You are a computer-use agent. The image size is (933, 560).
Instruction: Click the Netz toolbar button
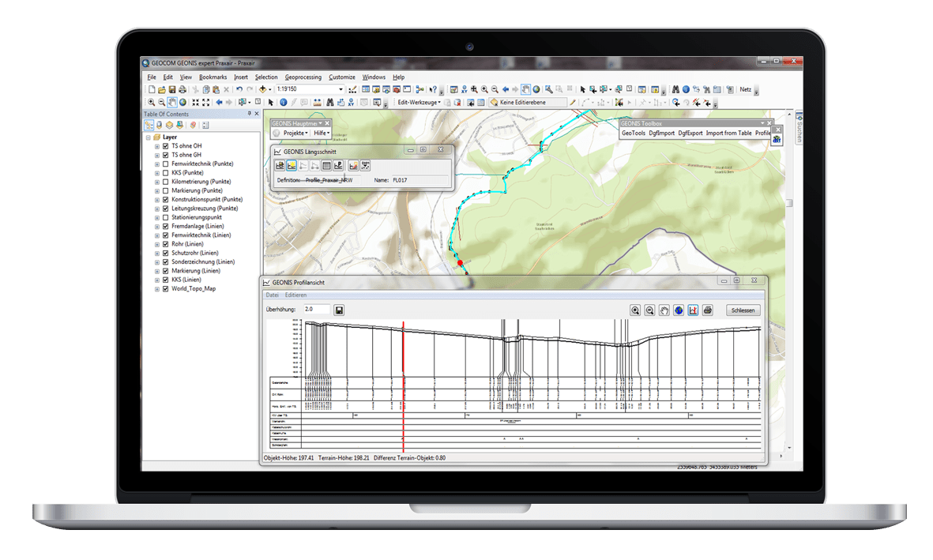[746, 89]
